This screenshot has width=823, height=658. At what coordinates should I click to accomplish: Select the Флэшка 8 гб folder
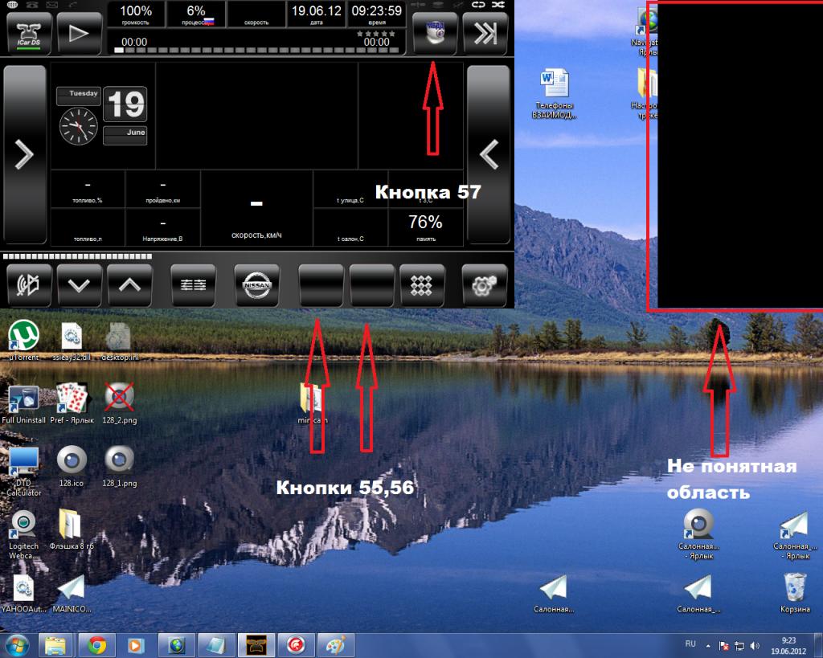(x=72, y=530)
